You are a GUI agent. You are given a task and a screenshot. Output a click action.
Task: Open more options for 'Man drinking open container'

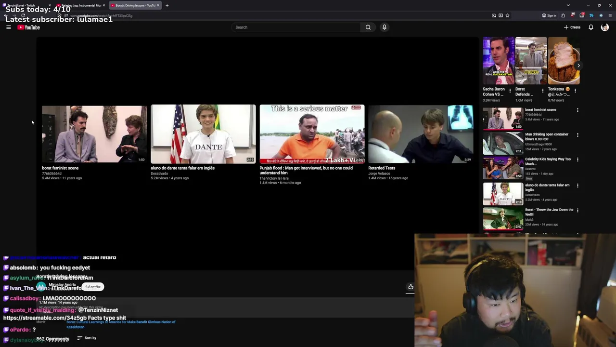[x=577, y=135]
